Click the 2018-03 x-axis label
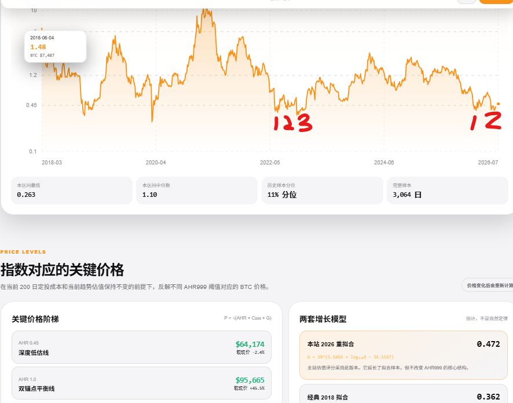The width and height of the screenshot is (513, 403). click(52, 163)
